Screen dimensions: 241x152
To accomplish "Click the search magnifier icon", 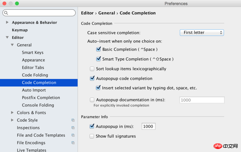I will (6, 13).
